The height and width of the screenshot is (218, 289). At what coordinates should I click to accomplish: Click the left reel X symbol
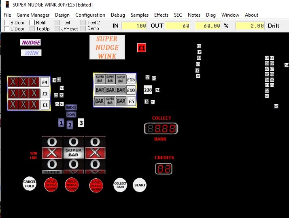[52, 153]
